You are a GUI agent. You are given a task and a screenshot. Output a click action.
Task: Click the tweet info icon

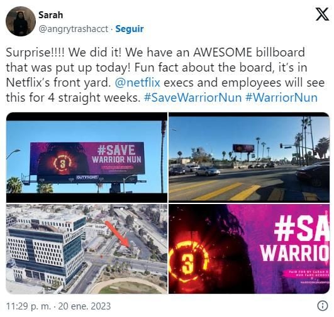click(x=323, y=306)
